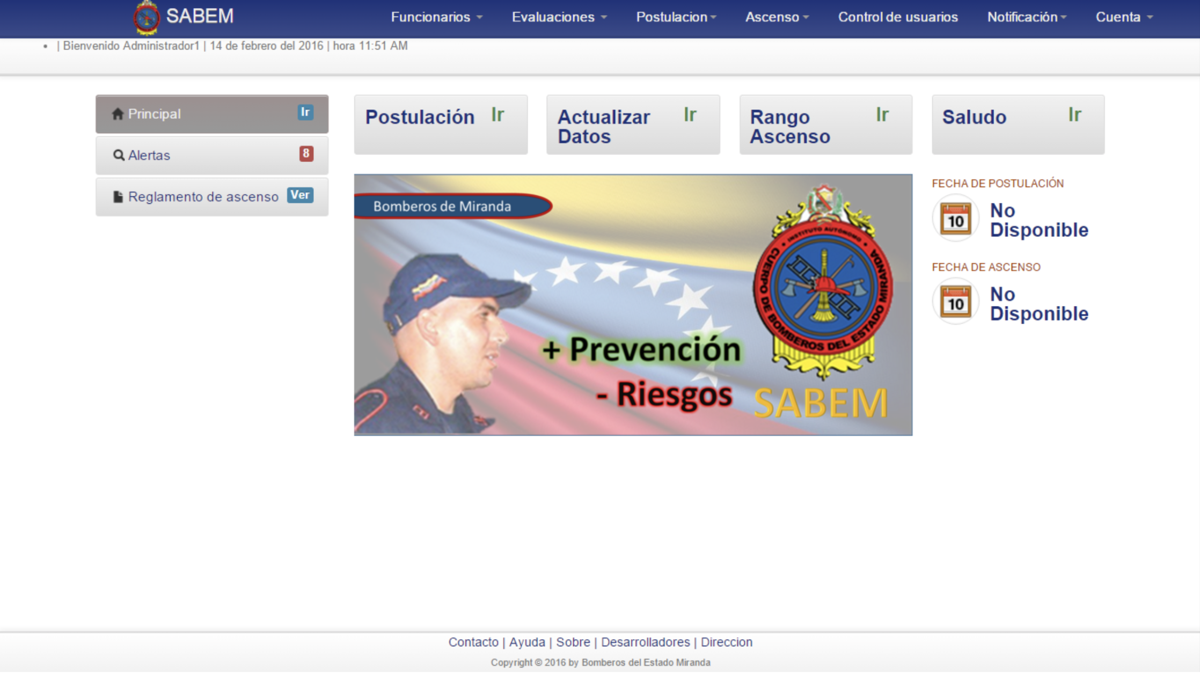1200x673 pixels.
Task: Click Ver next to Reglamento de ascenso
Action: click(x=301, y=195)
